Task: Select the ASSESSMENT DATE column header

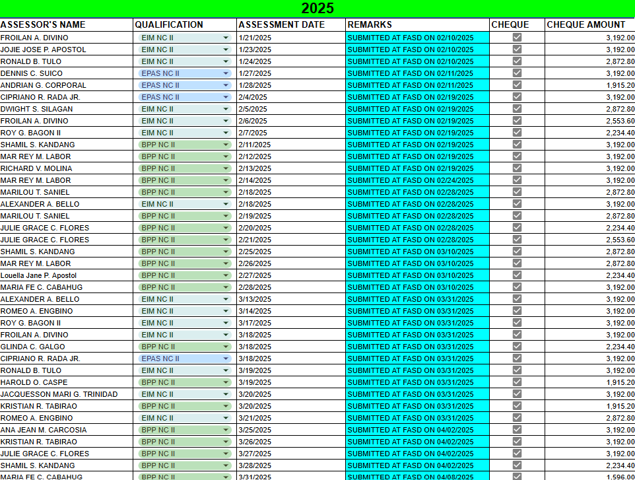Action: (291, 24)
